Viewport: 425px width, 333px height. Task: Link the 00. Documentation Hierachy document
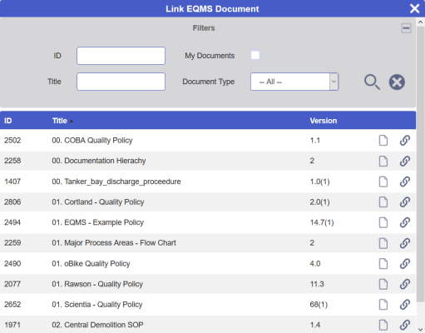tap(405, 161)
